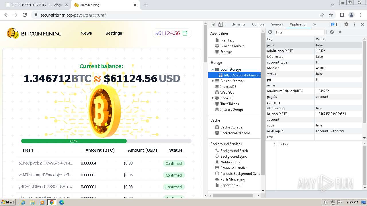
Task: Open Service Workers in the sidebar
Action: [x=232, y=46]
